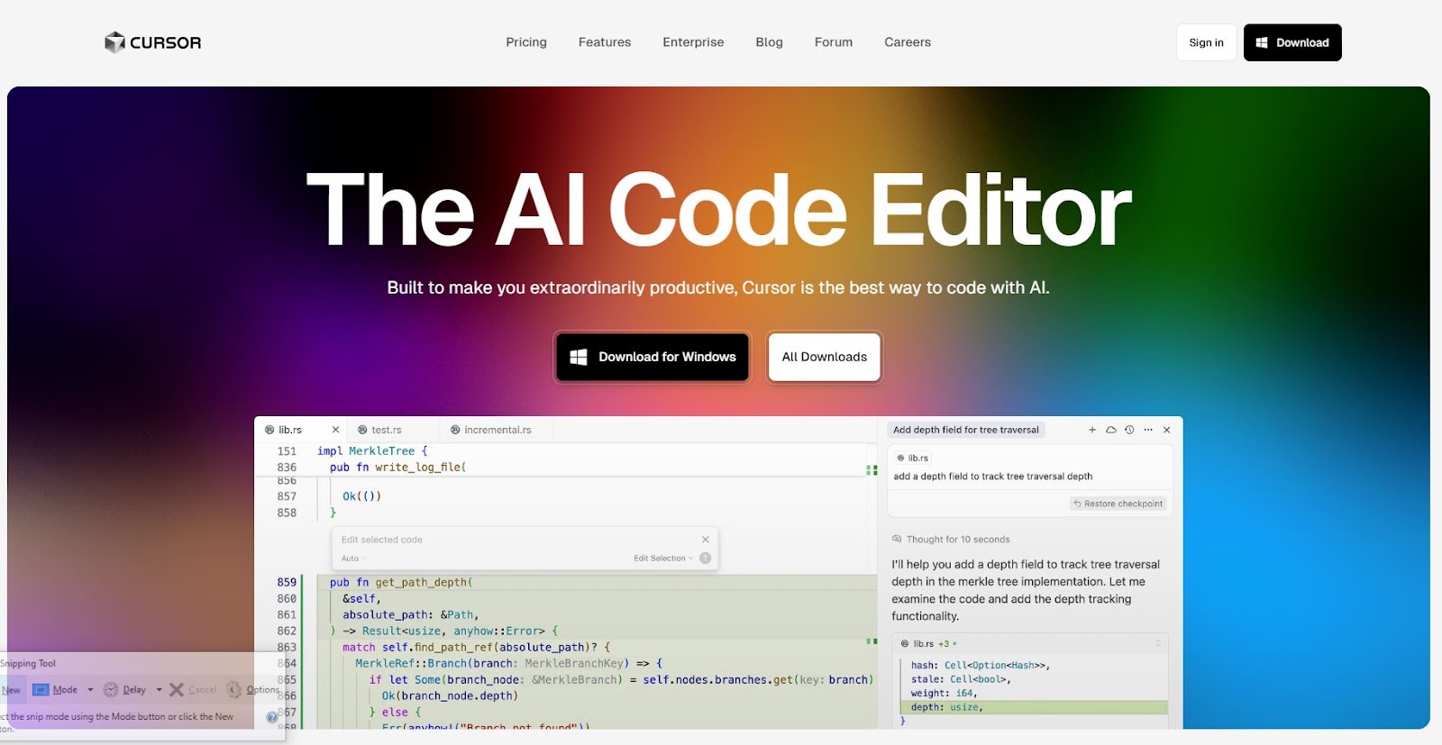The height and width of the screenshot is (745, 1442).
Task: Click the Windows logo in Download for Windows
Action: pyautogui.click(x=579, y=357)
